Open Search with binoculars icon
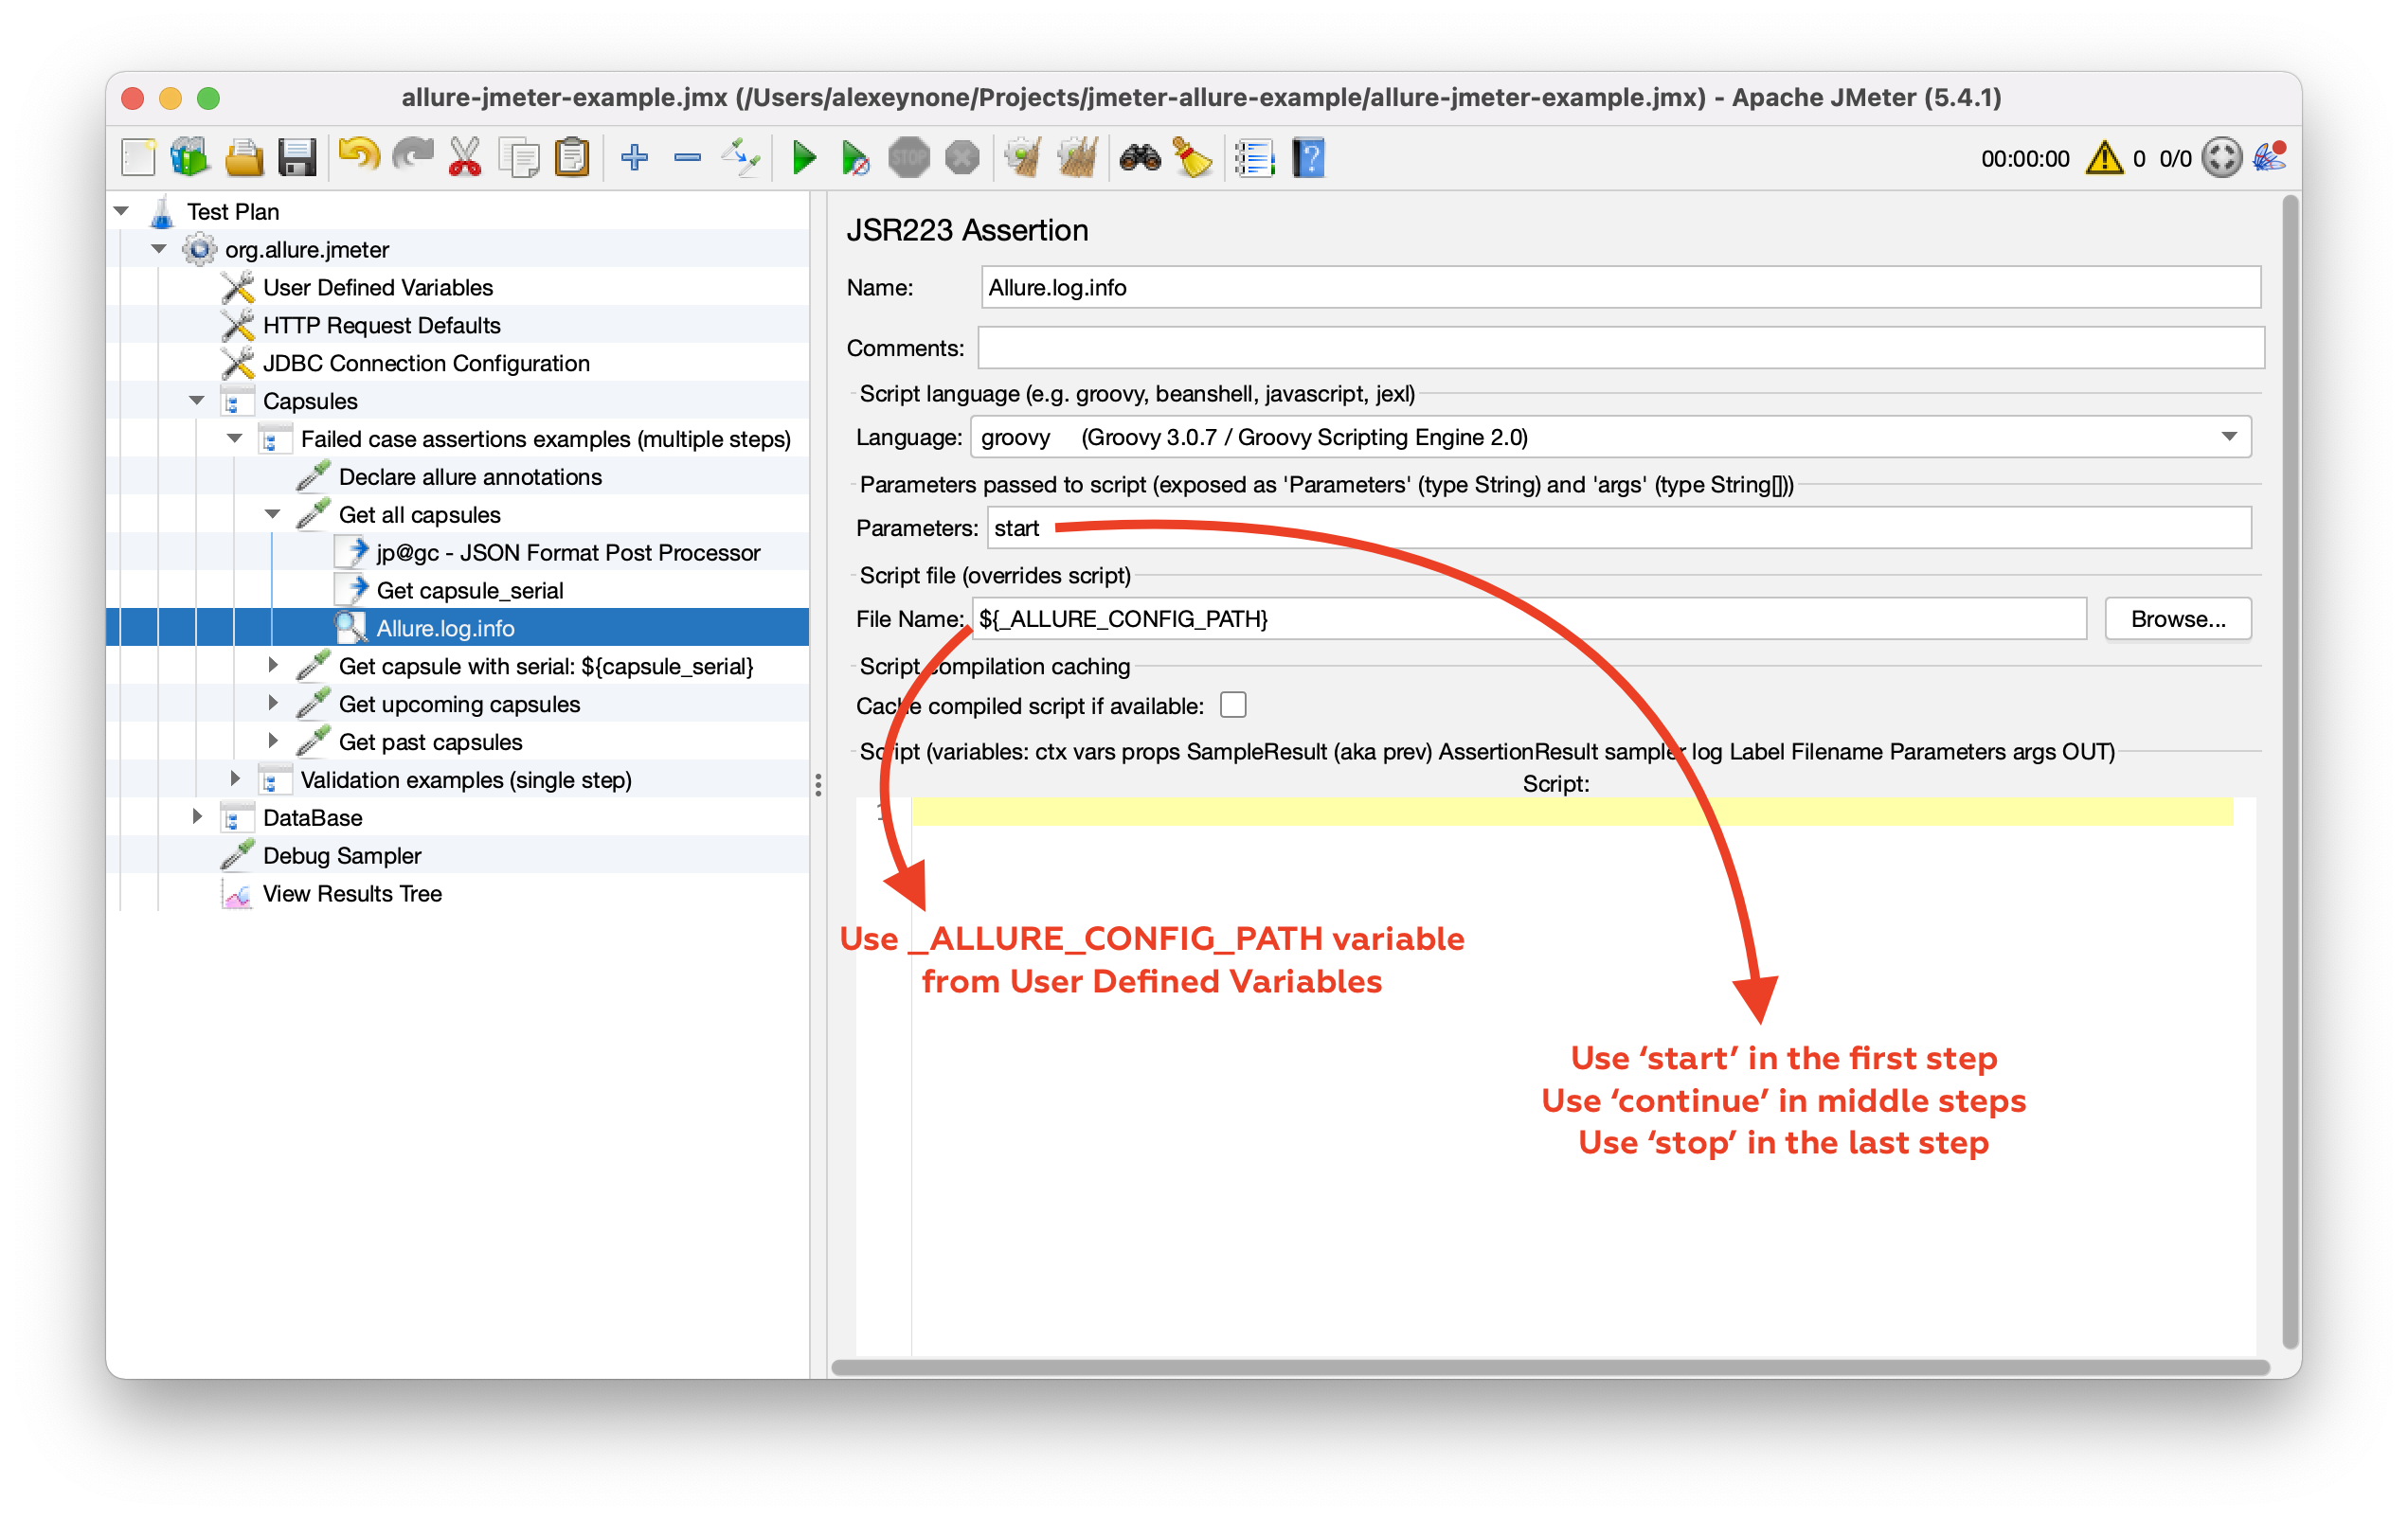 pyautogui.click(x=1140, y=158)
